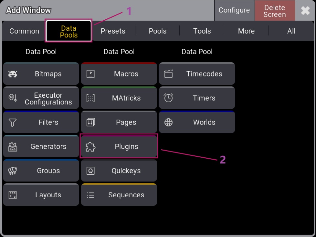Add the Pages pool window
Screen dimensions: 316x237
119,122
